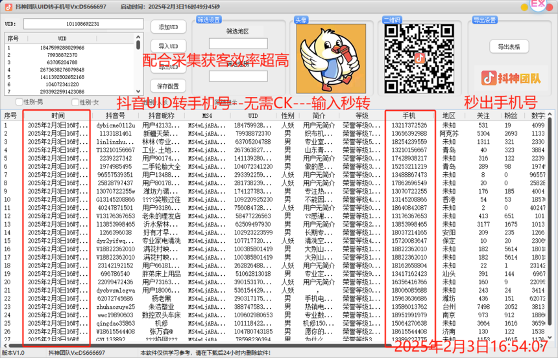Click the UID list scroll-down arrow

pos(138,91)
